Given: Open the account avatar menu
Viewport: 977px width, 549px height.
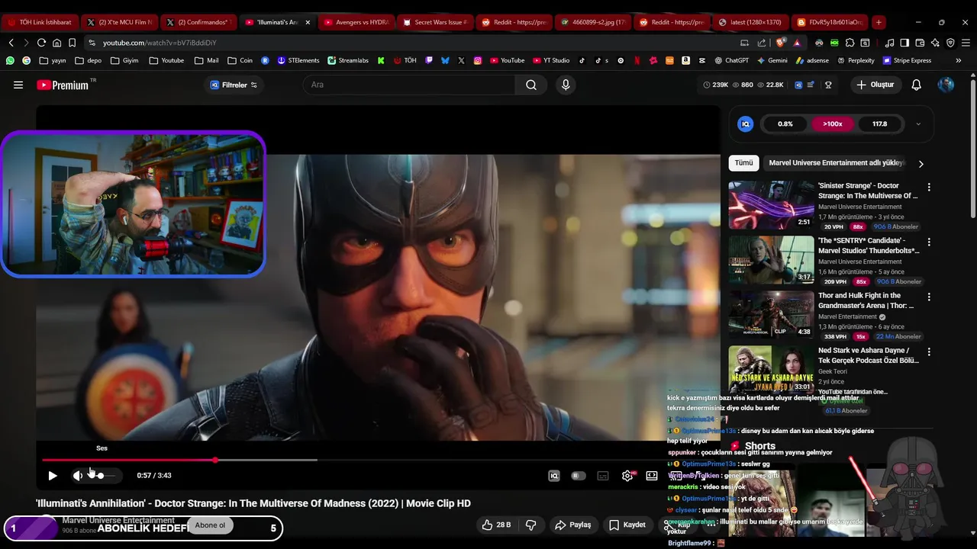Looking at the screenshot, I should tap(946, 85).
